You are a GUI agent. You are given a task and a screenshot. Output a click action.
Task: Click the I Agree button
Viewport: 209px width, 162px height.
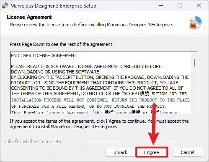coord(152,152)
